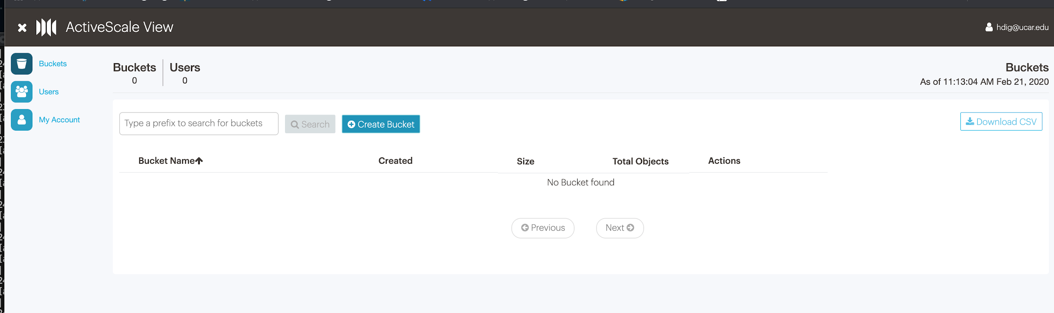
Task: Go to My Account link
Action: (x=59, y=120)
